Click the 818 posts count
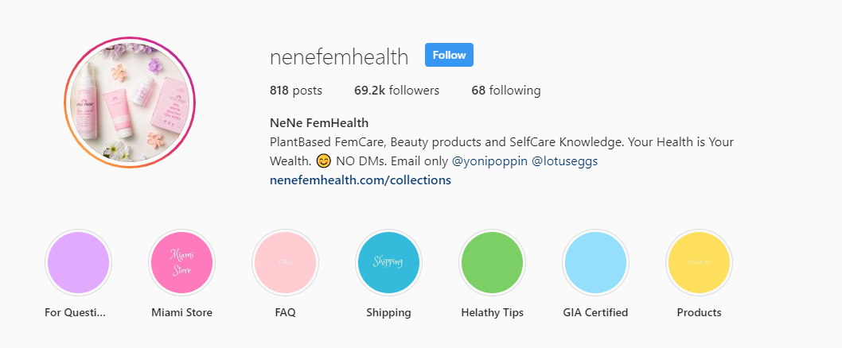The image size is (842, 348). 296,91
